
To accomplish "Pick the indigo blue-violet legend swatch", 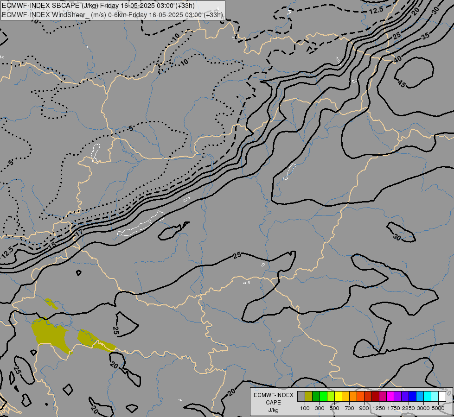I will point(405,396).
